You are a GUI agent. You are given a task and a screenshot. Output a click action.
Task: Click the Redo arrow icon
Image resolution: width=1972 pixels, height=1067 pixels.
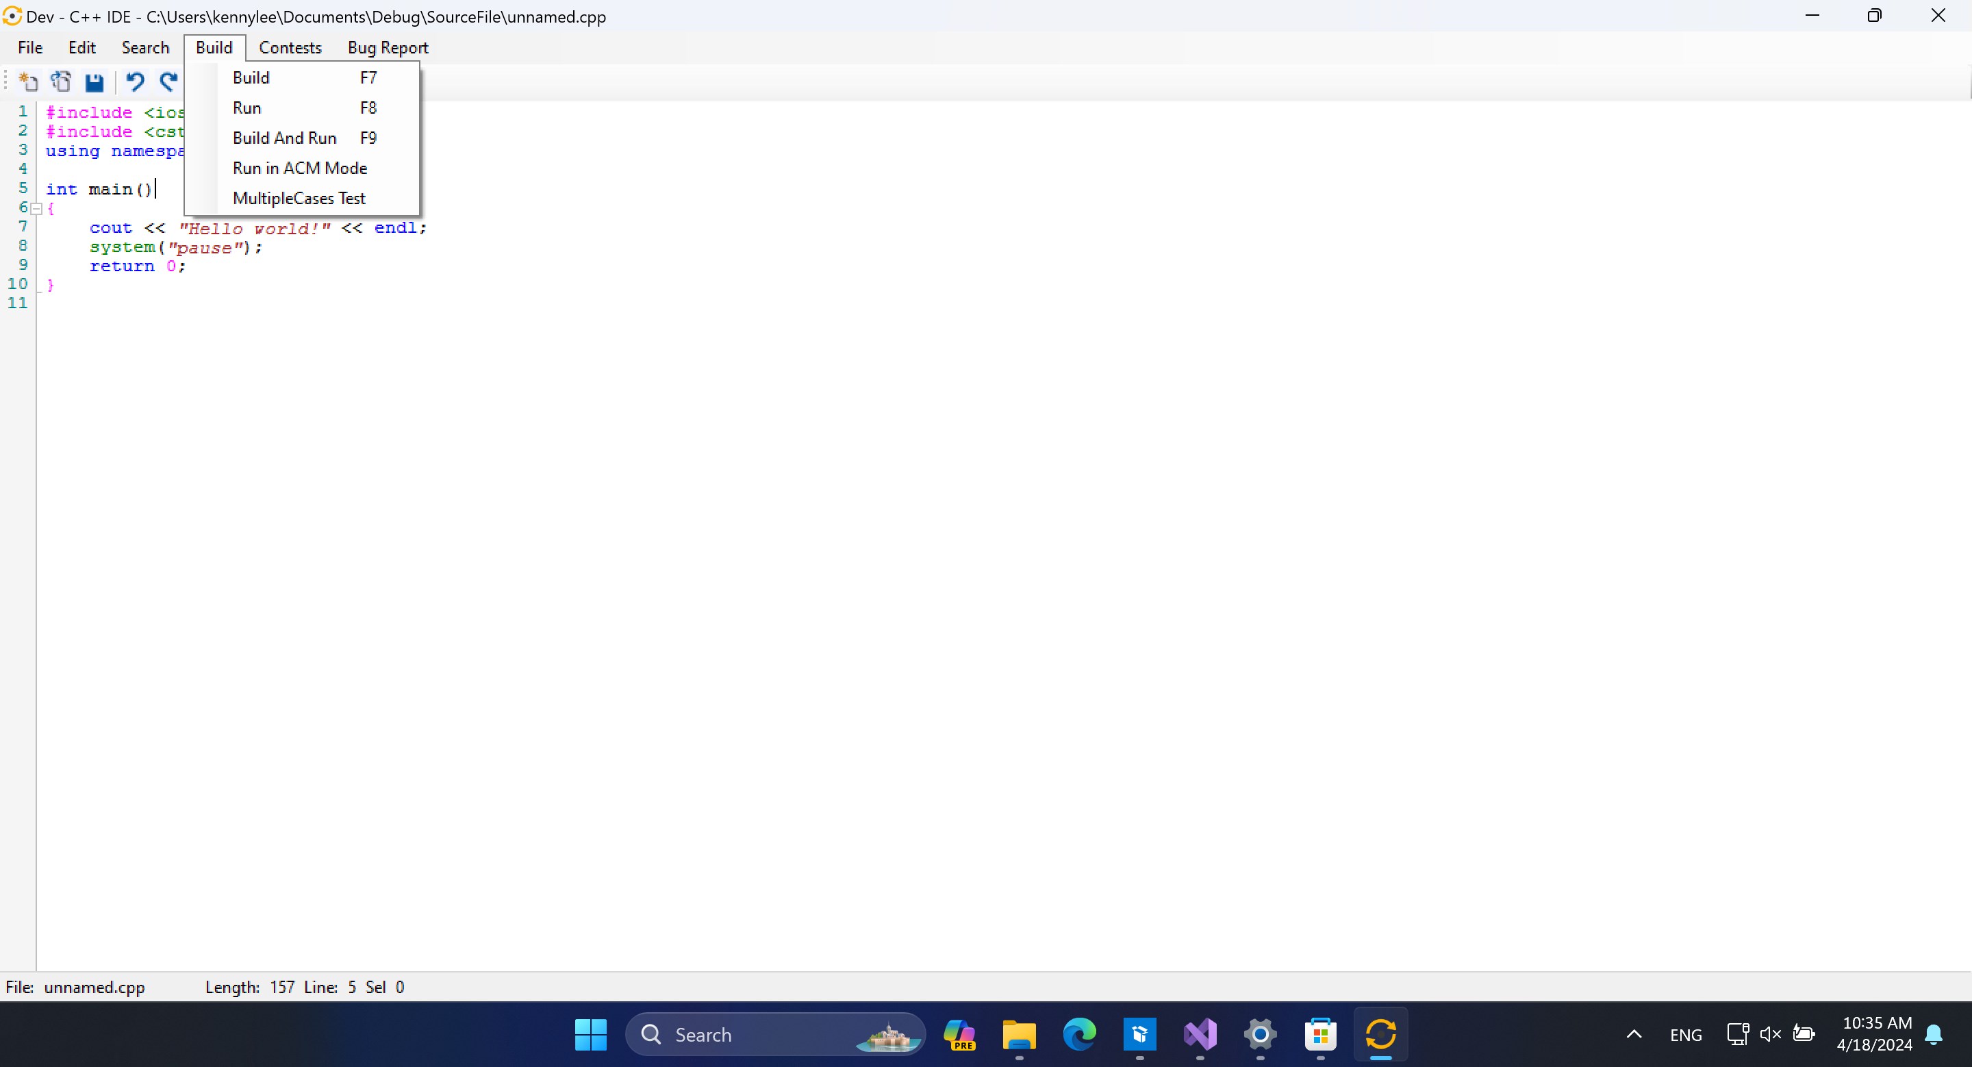coord(168,81)
